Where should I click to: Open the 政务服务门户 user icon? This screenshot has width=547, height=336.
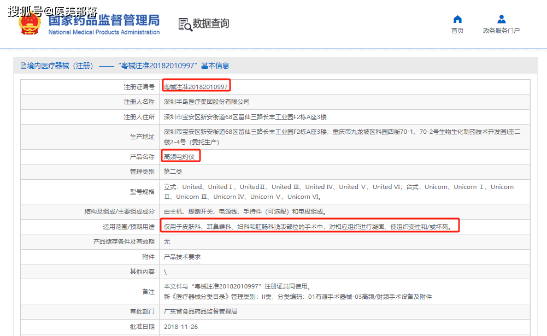tap(501, 19)
